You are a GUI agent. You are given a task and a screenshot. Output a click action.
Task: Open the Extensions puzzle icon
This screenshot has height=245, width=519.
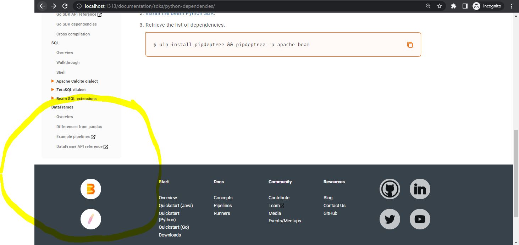pos(453,6)
